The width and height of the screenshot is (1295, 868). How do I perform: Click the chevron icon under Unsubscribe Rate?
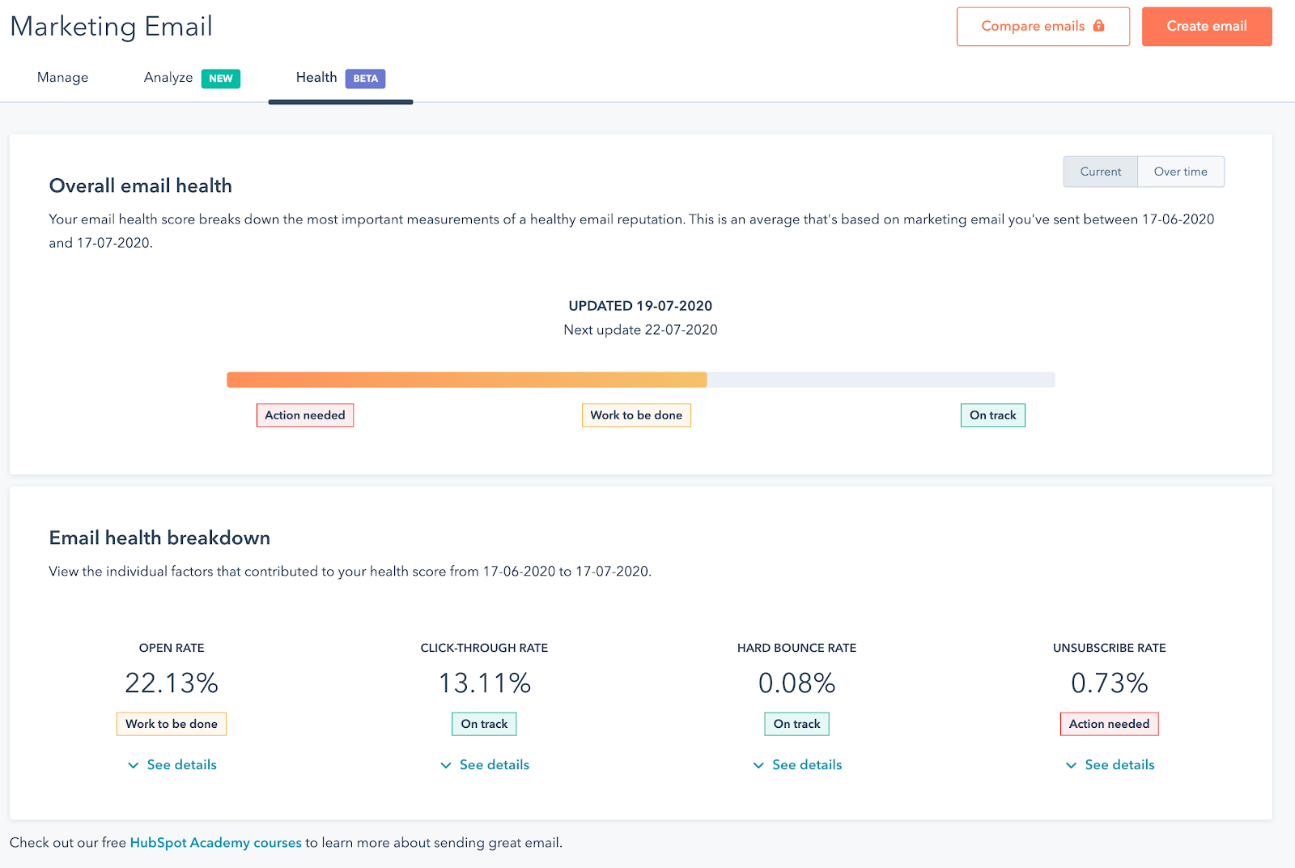(1071, 765)
